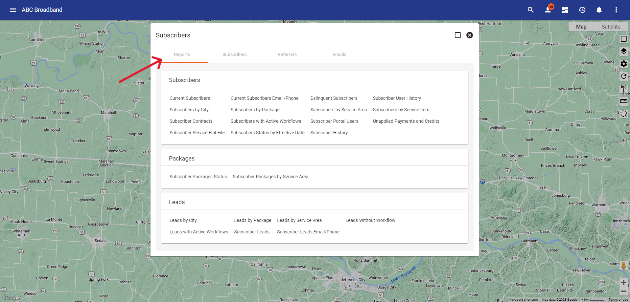
Task: Switch to the Emails tab
Action: click(339, 54)
